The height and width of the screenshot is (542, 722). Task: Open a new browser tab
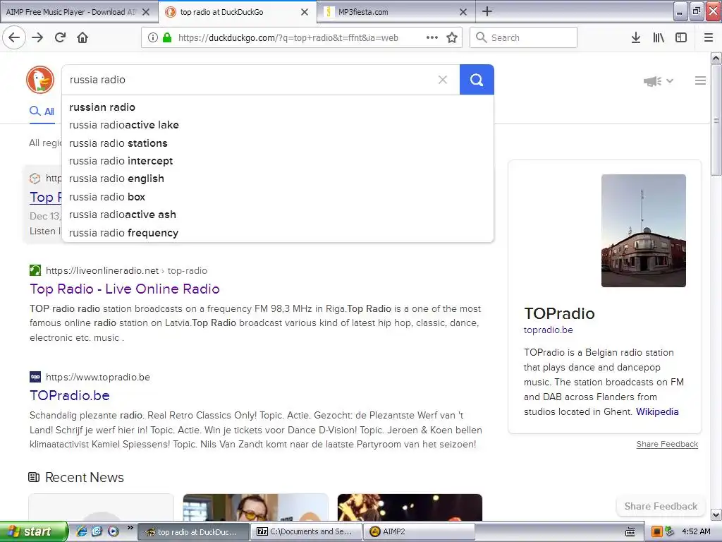[x=487, y=11]
